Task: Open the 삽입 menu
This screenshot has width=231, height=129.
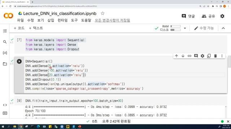Action: click(x=51, y=20)
